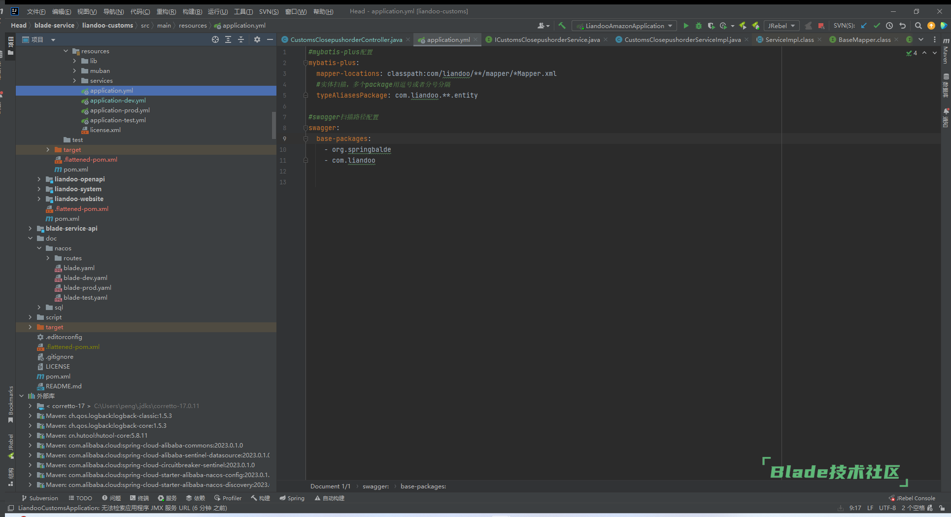Show SVN history clock icon
951x517 pixels.
pos(889,26)
